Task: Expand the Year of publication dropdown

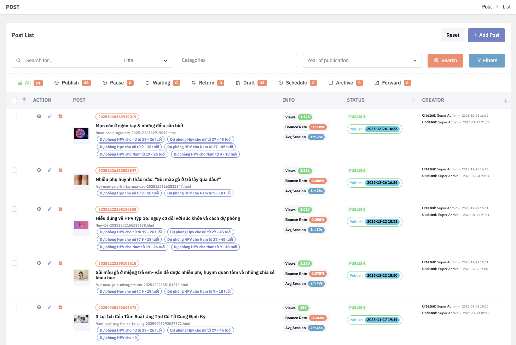Action: 362,60
